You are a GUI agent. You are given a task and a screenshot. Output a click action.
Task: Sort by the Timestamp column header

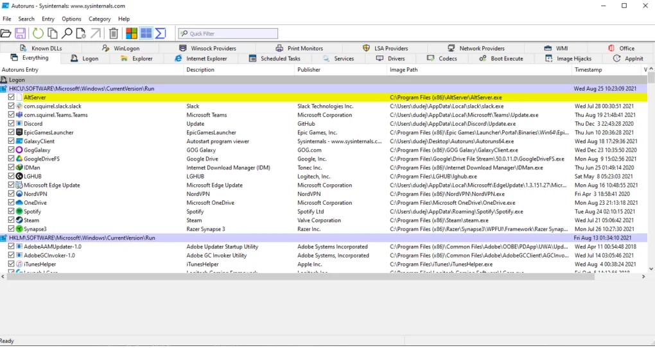click(x=588, y=69)
